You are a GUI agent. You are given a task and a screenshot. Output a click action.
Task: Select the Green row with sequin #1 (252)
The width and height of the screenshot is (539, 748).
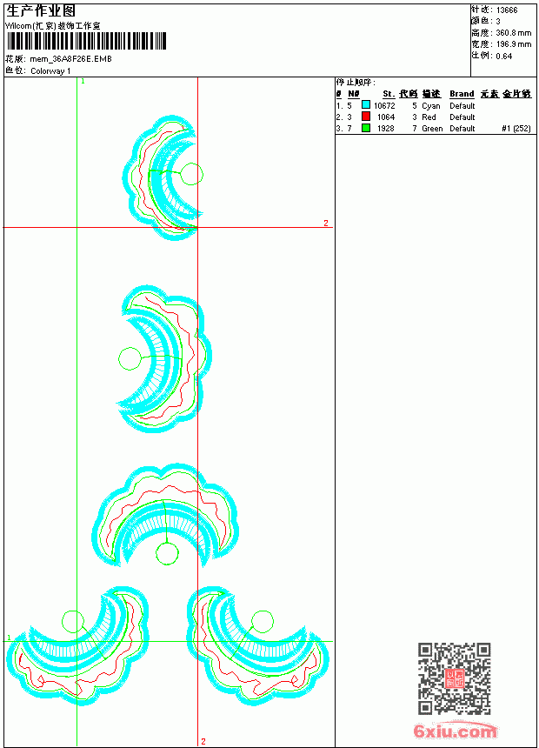434,129
